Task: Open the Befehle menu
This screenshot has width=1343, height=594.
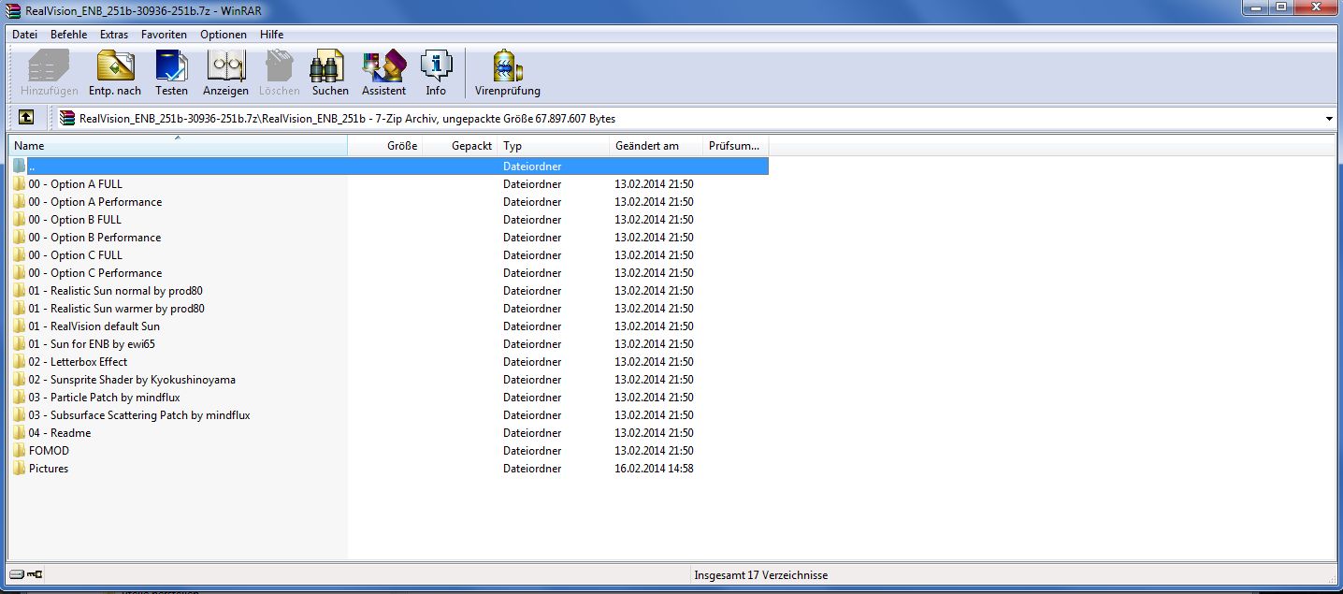Action: 69,35
